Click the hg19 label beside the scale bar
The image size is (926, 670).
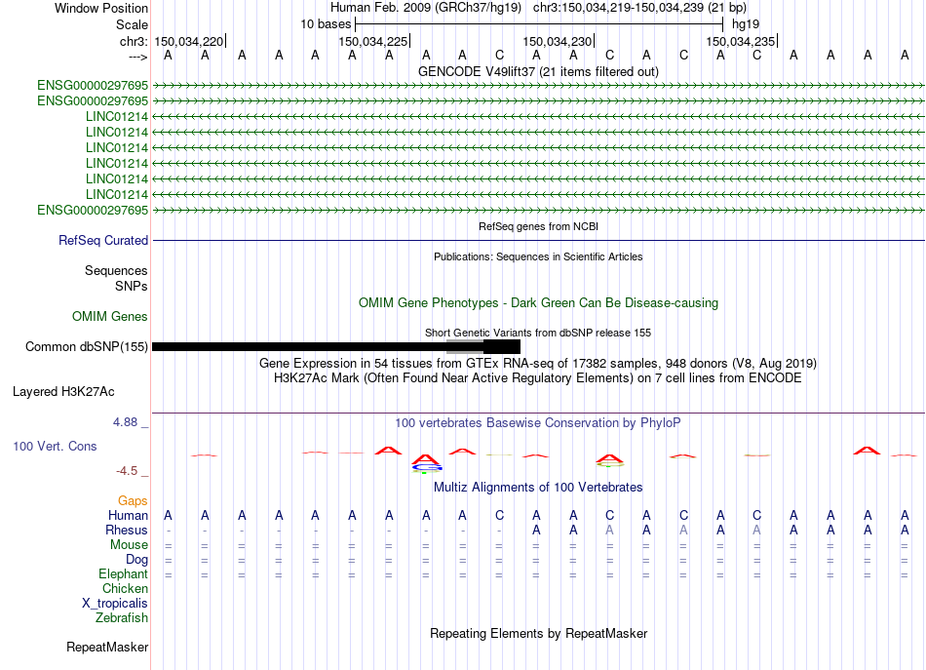pos(746,24)
